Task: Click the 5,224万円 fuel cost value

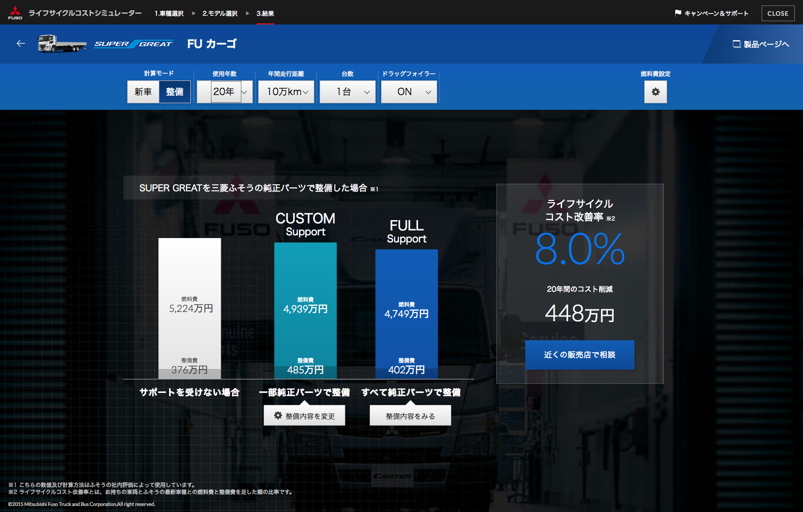Action: pos(191,308)
